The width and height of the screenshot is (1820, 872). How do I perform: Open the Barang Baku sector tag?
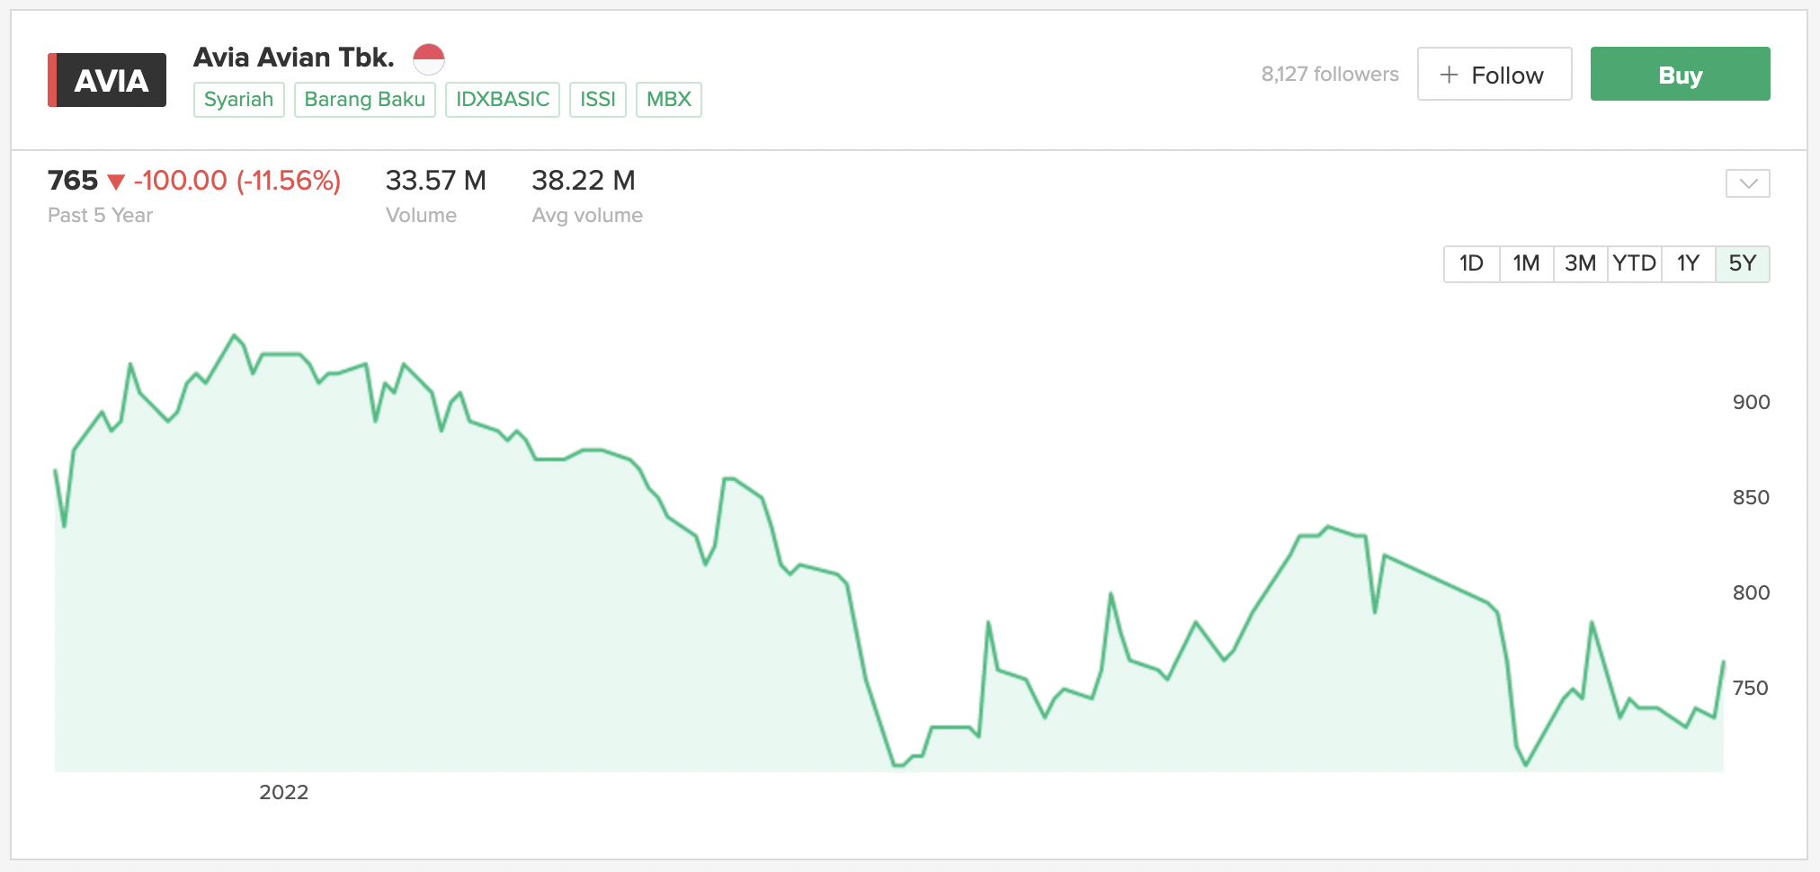click(x=365, y=100)
